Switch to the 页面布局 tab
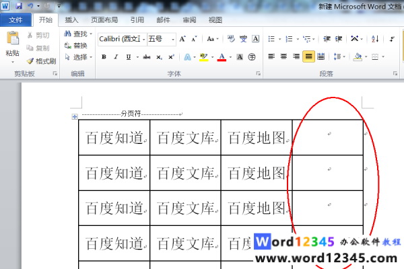404x269 pixels. (104, 20)
